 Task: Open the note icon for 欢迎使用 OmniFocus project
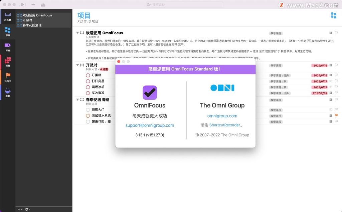point(331,33)
